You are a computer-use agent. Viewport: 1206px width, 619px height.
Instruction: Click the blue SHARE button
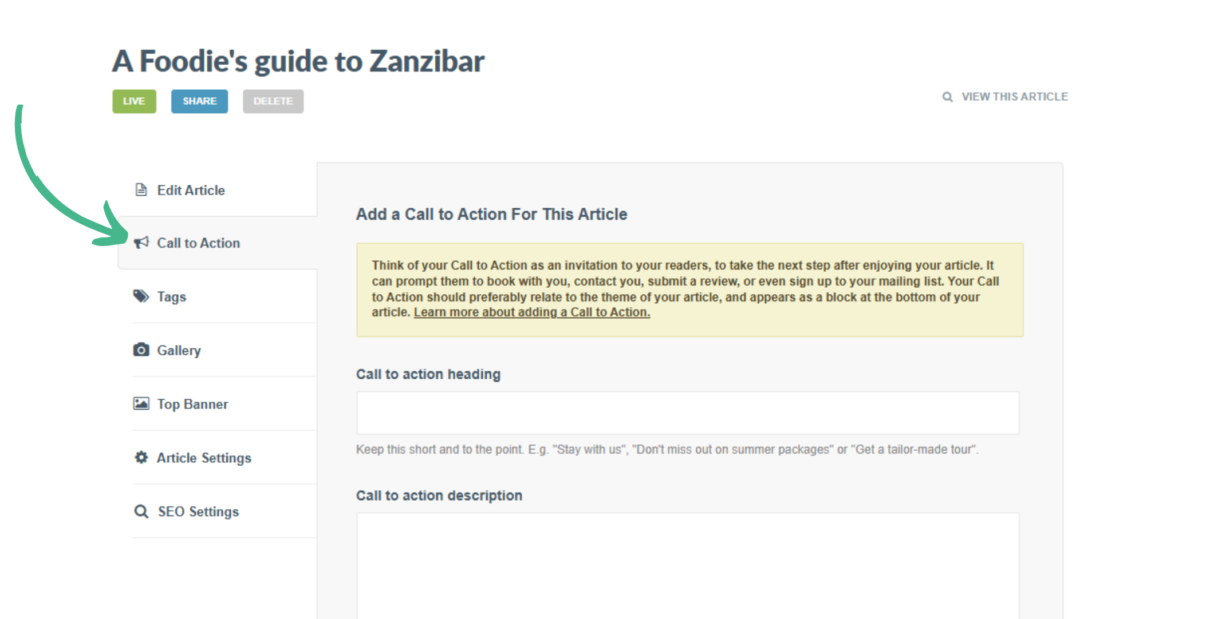[199, 101]
